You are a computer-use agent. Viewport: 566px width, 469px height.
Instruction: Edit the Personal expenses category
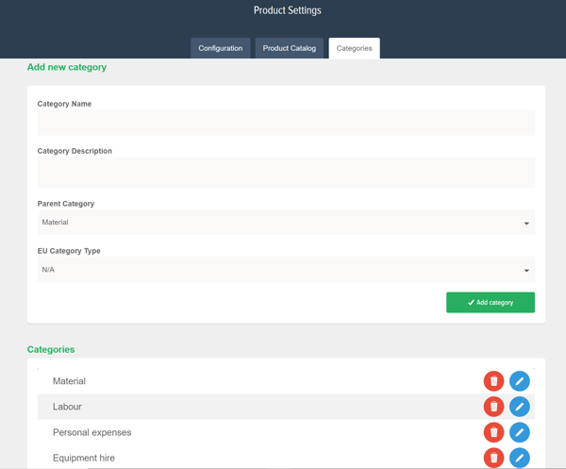tap(520, 432)
